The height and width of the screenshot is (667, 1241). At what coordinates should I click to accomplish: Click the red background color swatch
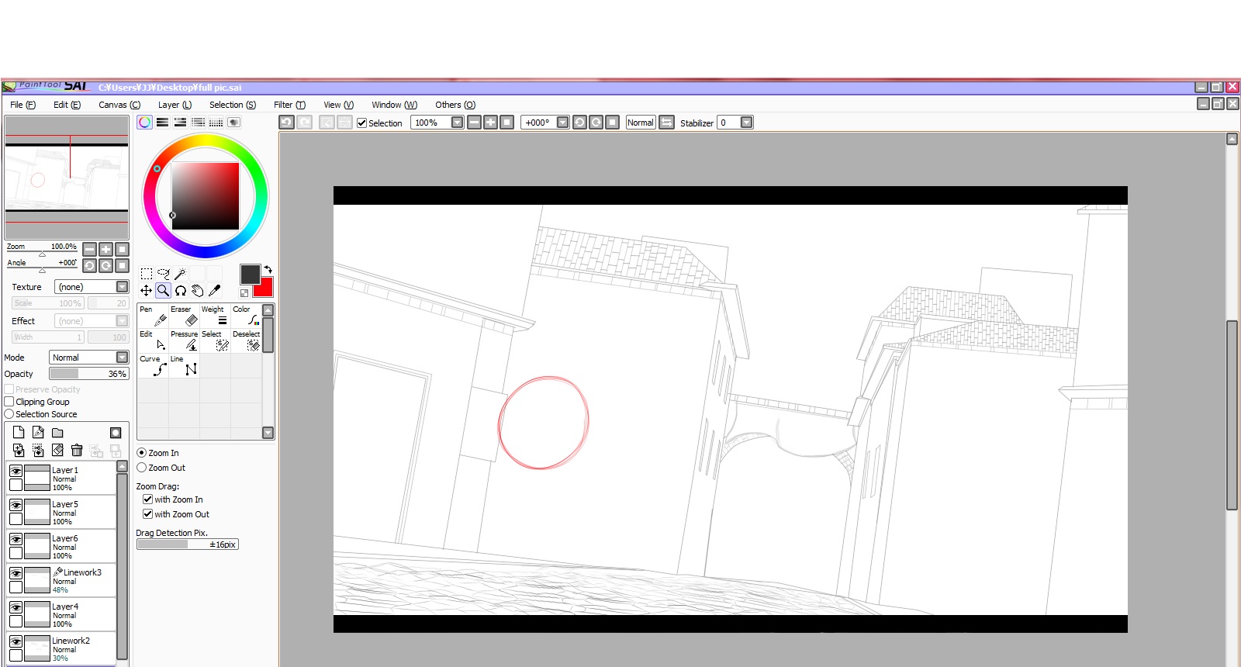click(265, 289)
